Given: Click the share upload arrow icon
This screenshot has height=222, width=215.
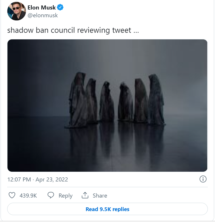Looking at the screenshot, I should pos(85,196).
